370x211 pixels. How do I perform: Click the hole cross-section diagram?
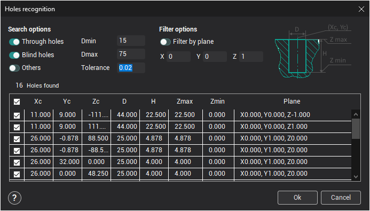click(x=313, y=51)
